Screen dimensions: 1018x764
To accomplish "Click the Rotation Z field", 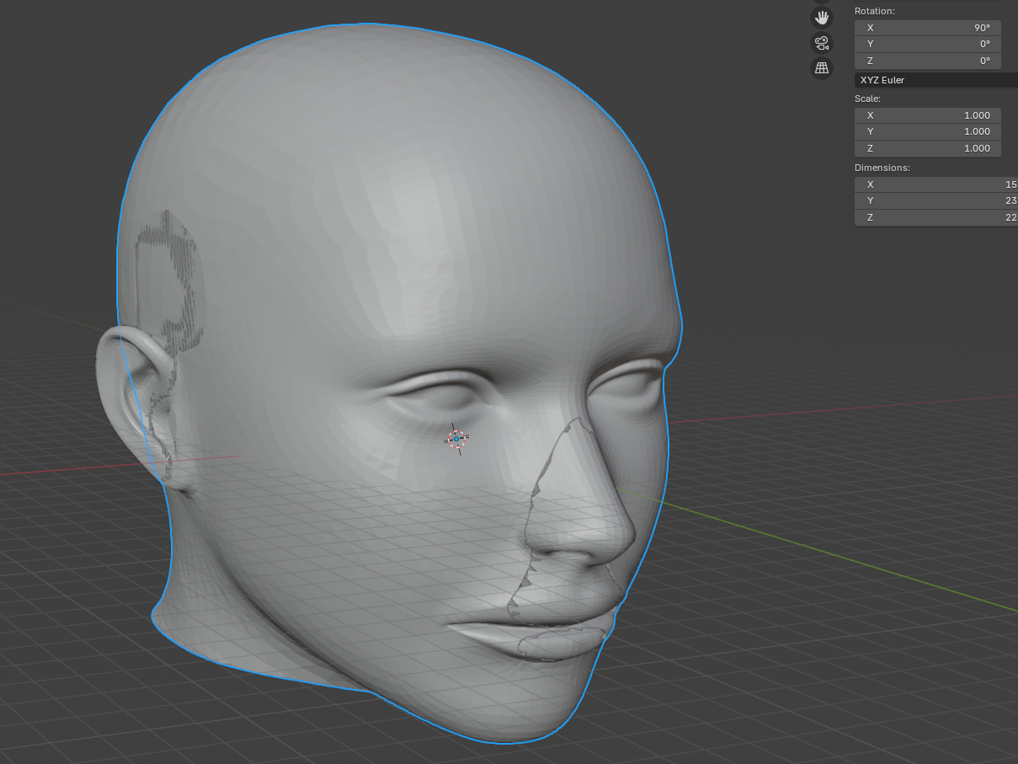I will click(928, 61).
